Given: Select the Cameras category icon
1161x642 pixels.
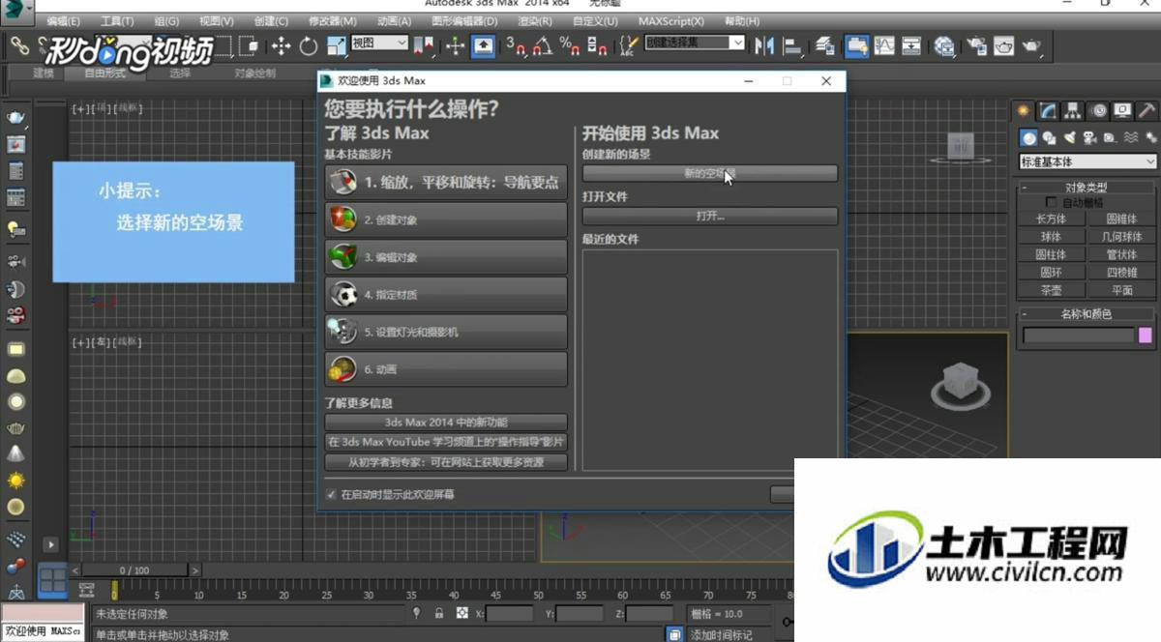Looking at the screenshot, I should pyautogui.click(x=1089, y=138).
